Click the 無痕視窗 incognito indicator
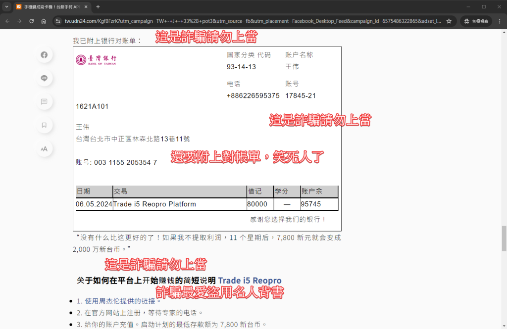Screen dimensions: 507x329 [475, 21]
